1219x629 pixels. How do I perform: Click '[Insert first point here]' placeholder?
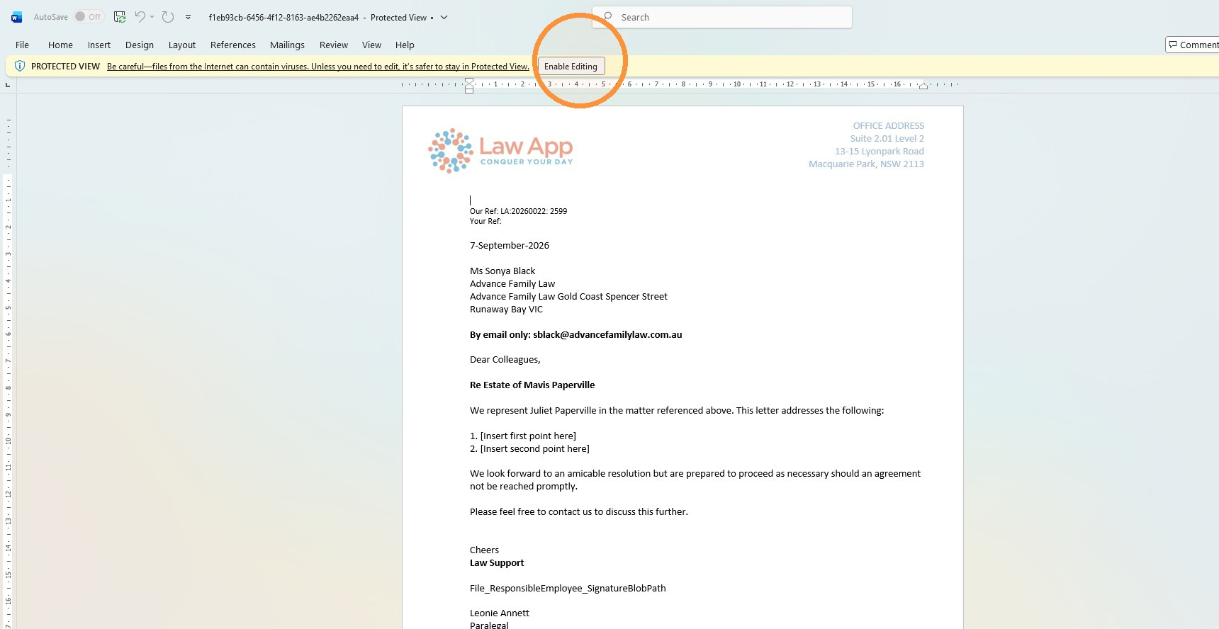pyautogui.click(x=528, y=436)
